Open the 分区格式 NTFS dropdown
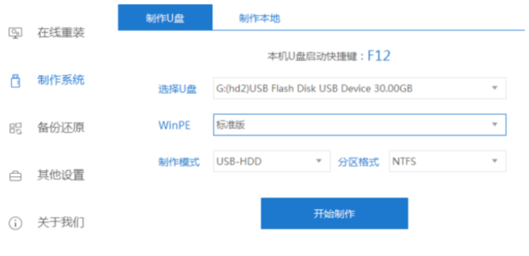This screenshot has height=256, width=529. pos(447,161)
